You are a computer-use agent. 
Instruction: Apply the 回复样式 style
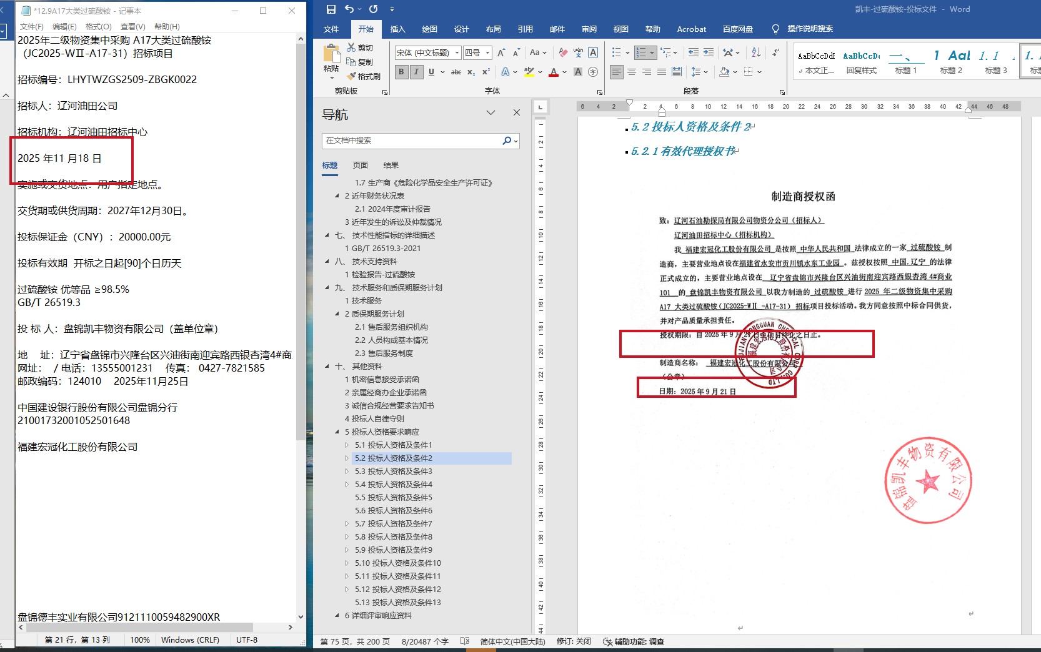[x=862, y=61]
